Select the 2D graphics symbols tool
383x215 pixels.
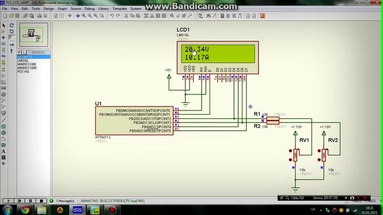(4, 158)
